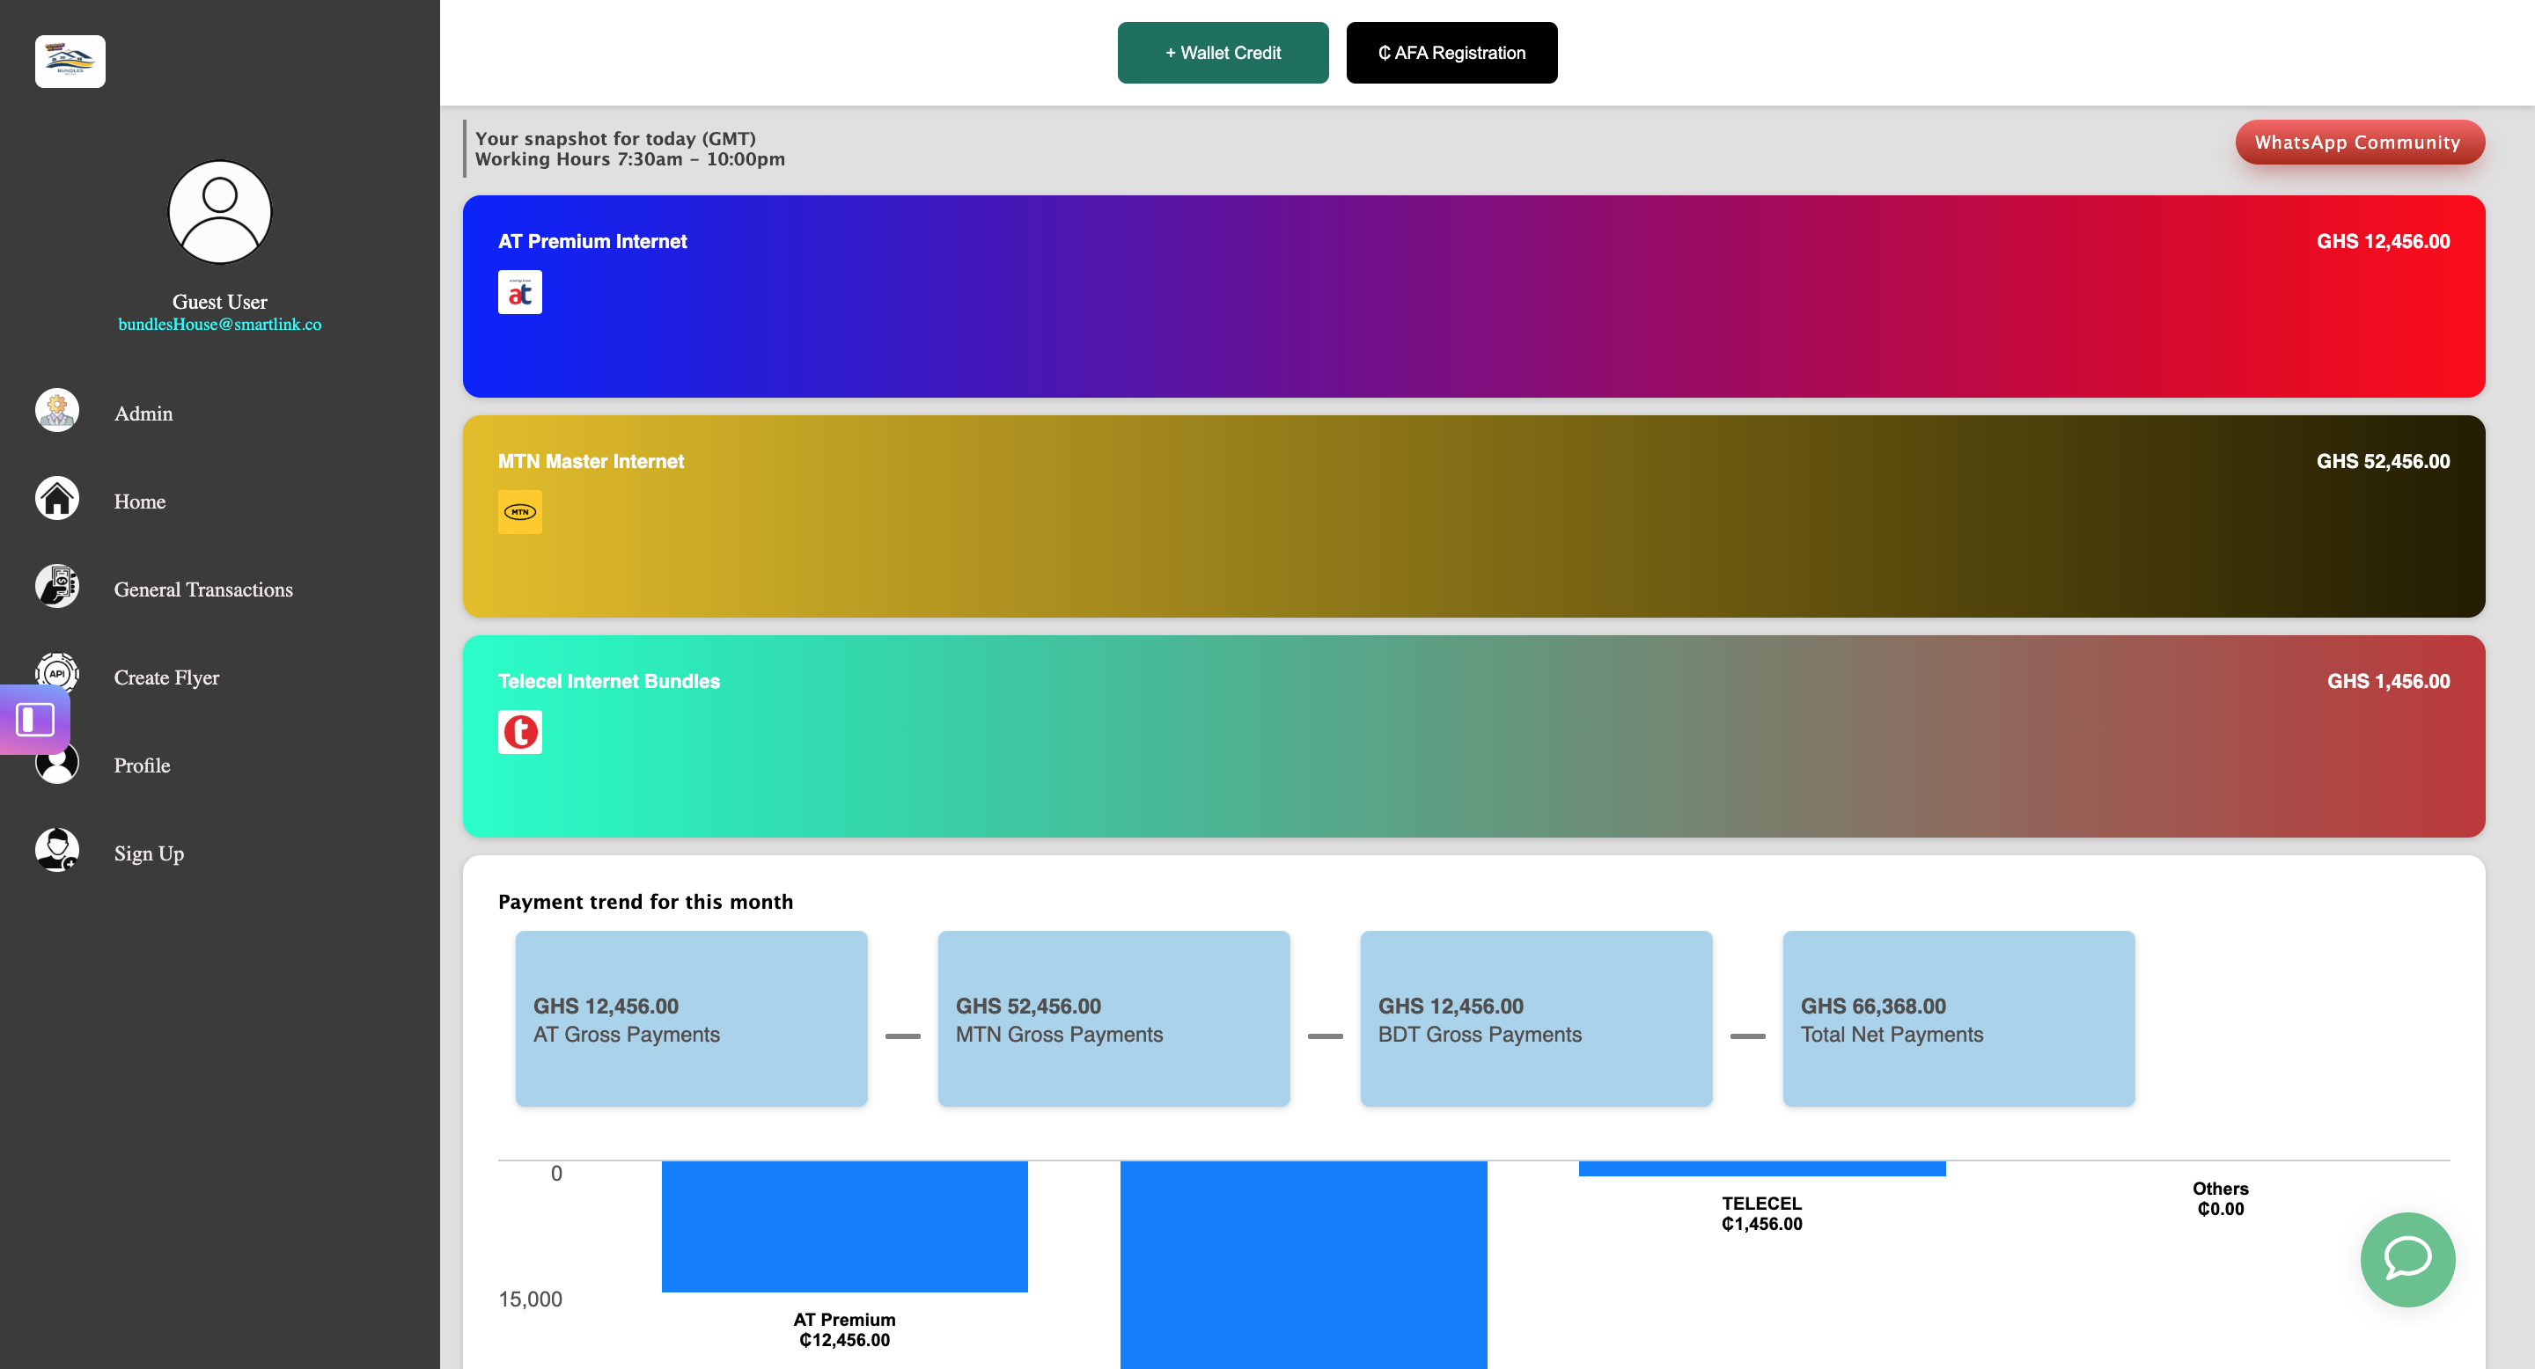
Task: Click the AFA Registration button
Action: (1451, 53)
